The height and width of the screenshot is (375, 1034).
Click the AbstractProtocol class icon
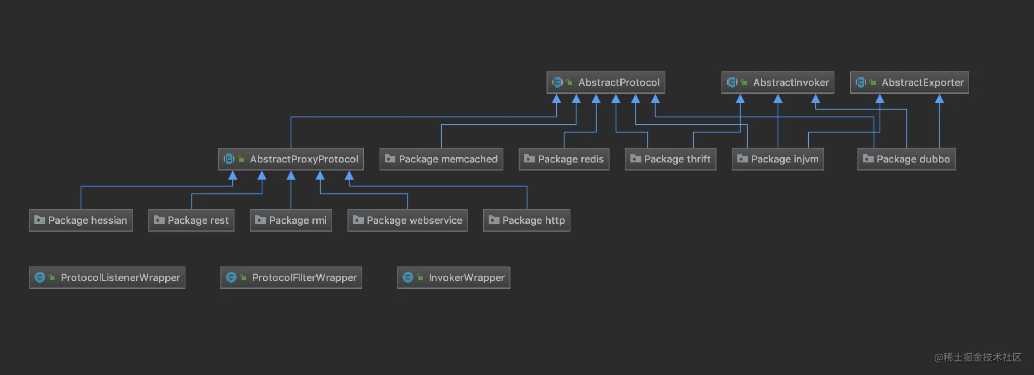(557, 82)
